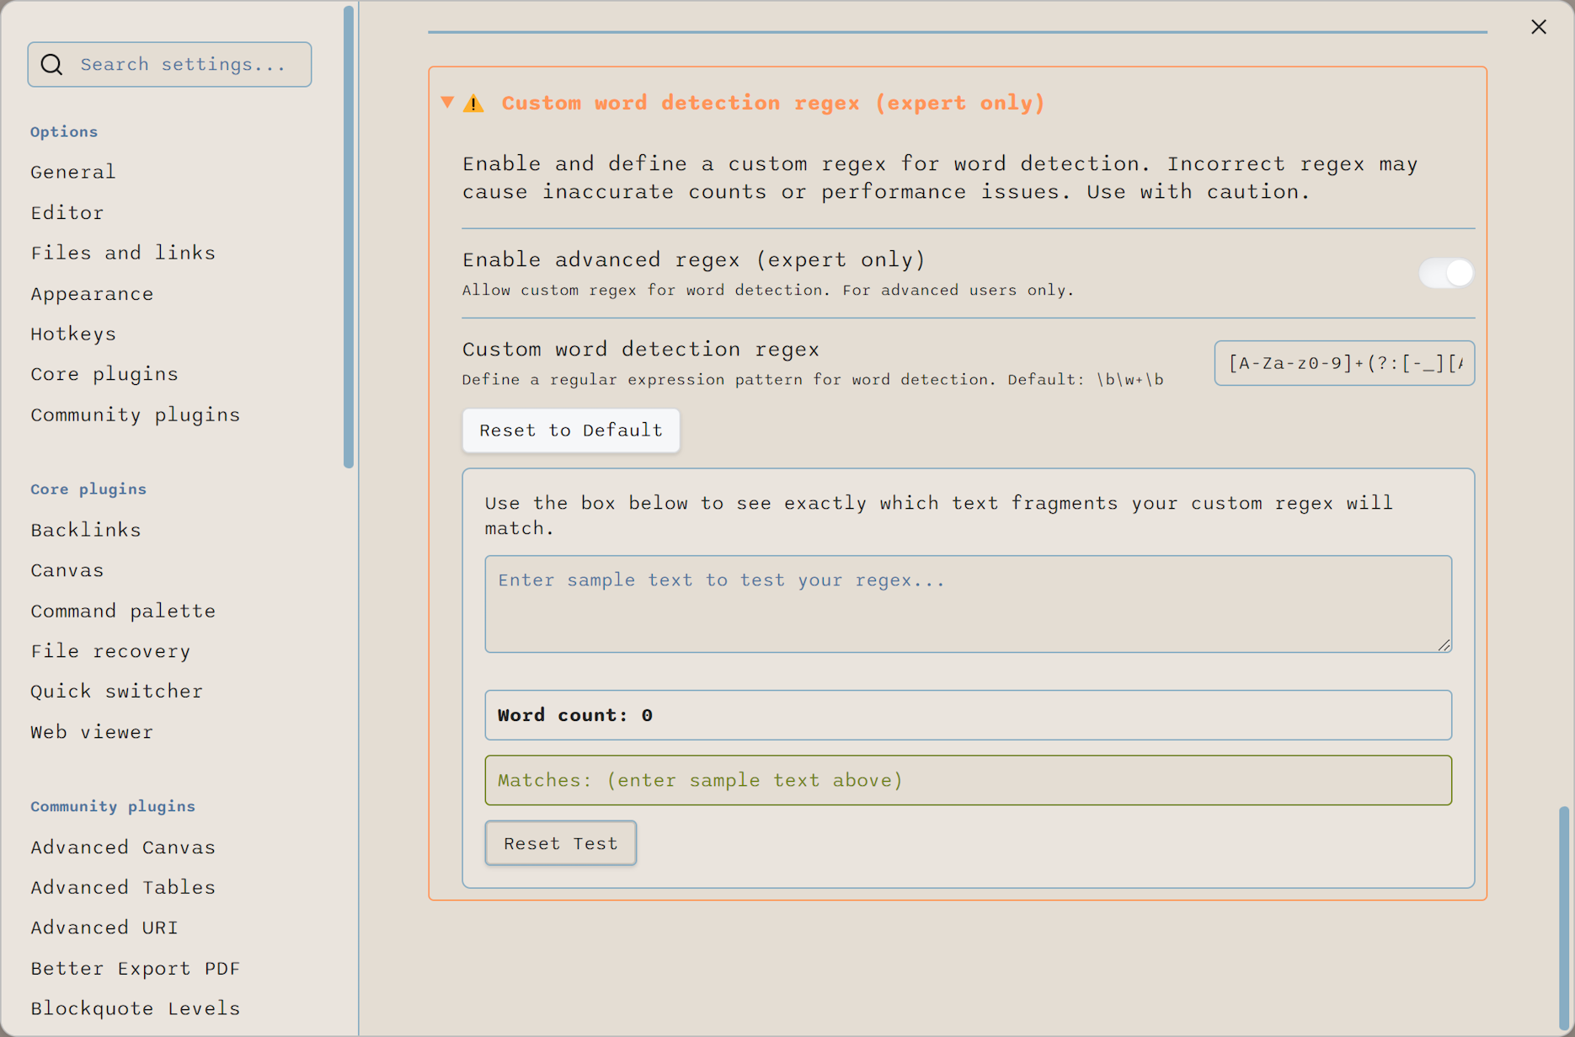Open Web viewer settings
This screenshot has width=1575, height=1037.
(91, 732)
